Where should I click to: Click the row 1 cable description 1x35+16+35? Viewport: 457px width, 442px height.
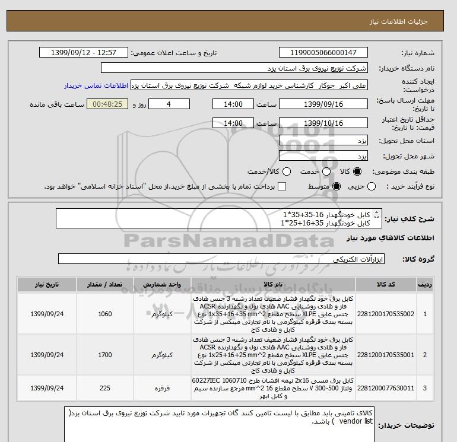(x=273, y=314)
